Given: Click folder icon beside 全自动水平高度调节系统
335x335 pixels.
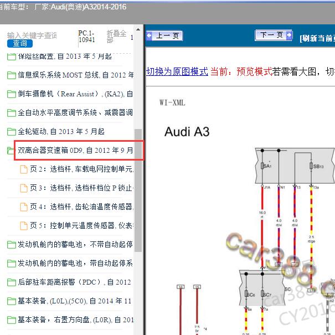Looking at the screenshot, I should (11, 113).
